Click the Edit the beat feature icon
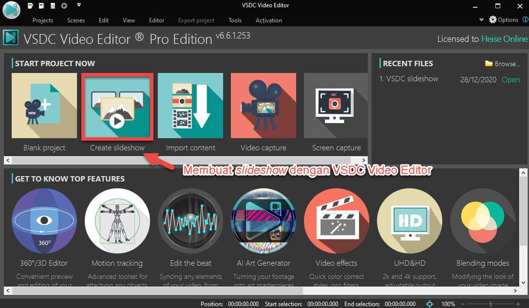This screenshot has width=529, height=308. tap(190, 221)
